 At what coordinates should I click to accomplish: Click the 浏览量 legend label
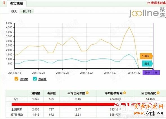(24, 79)
